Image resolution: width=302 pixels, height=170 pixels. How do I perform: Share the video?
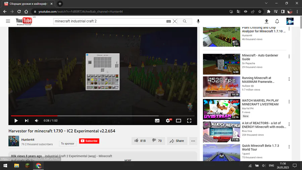(177, 141)
